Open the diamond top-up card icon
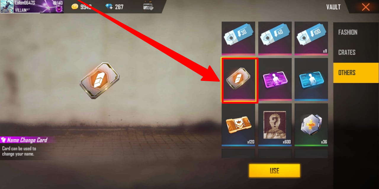The image size is (379, 189). click(x=148, y=6)
